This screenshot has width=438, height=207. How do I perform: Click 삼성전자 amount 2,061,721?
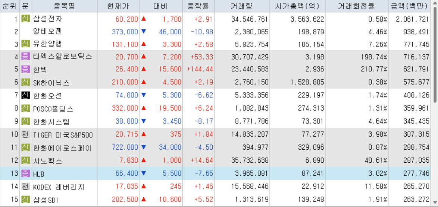click(412, 19)
